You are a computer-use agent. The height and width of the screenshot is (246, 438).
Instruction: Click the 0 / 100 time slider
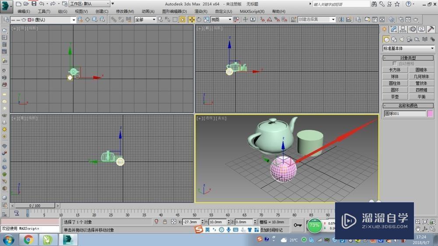(x=35, y=206)
